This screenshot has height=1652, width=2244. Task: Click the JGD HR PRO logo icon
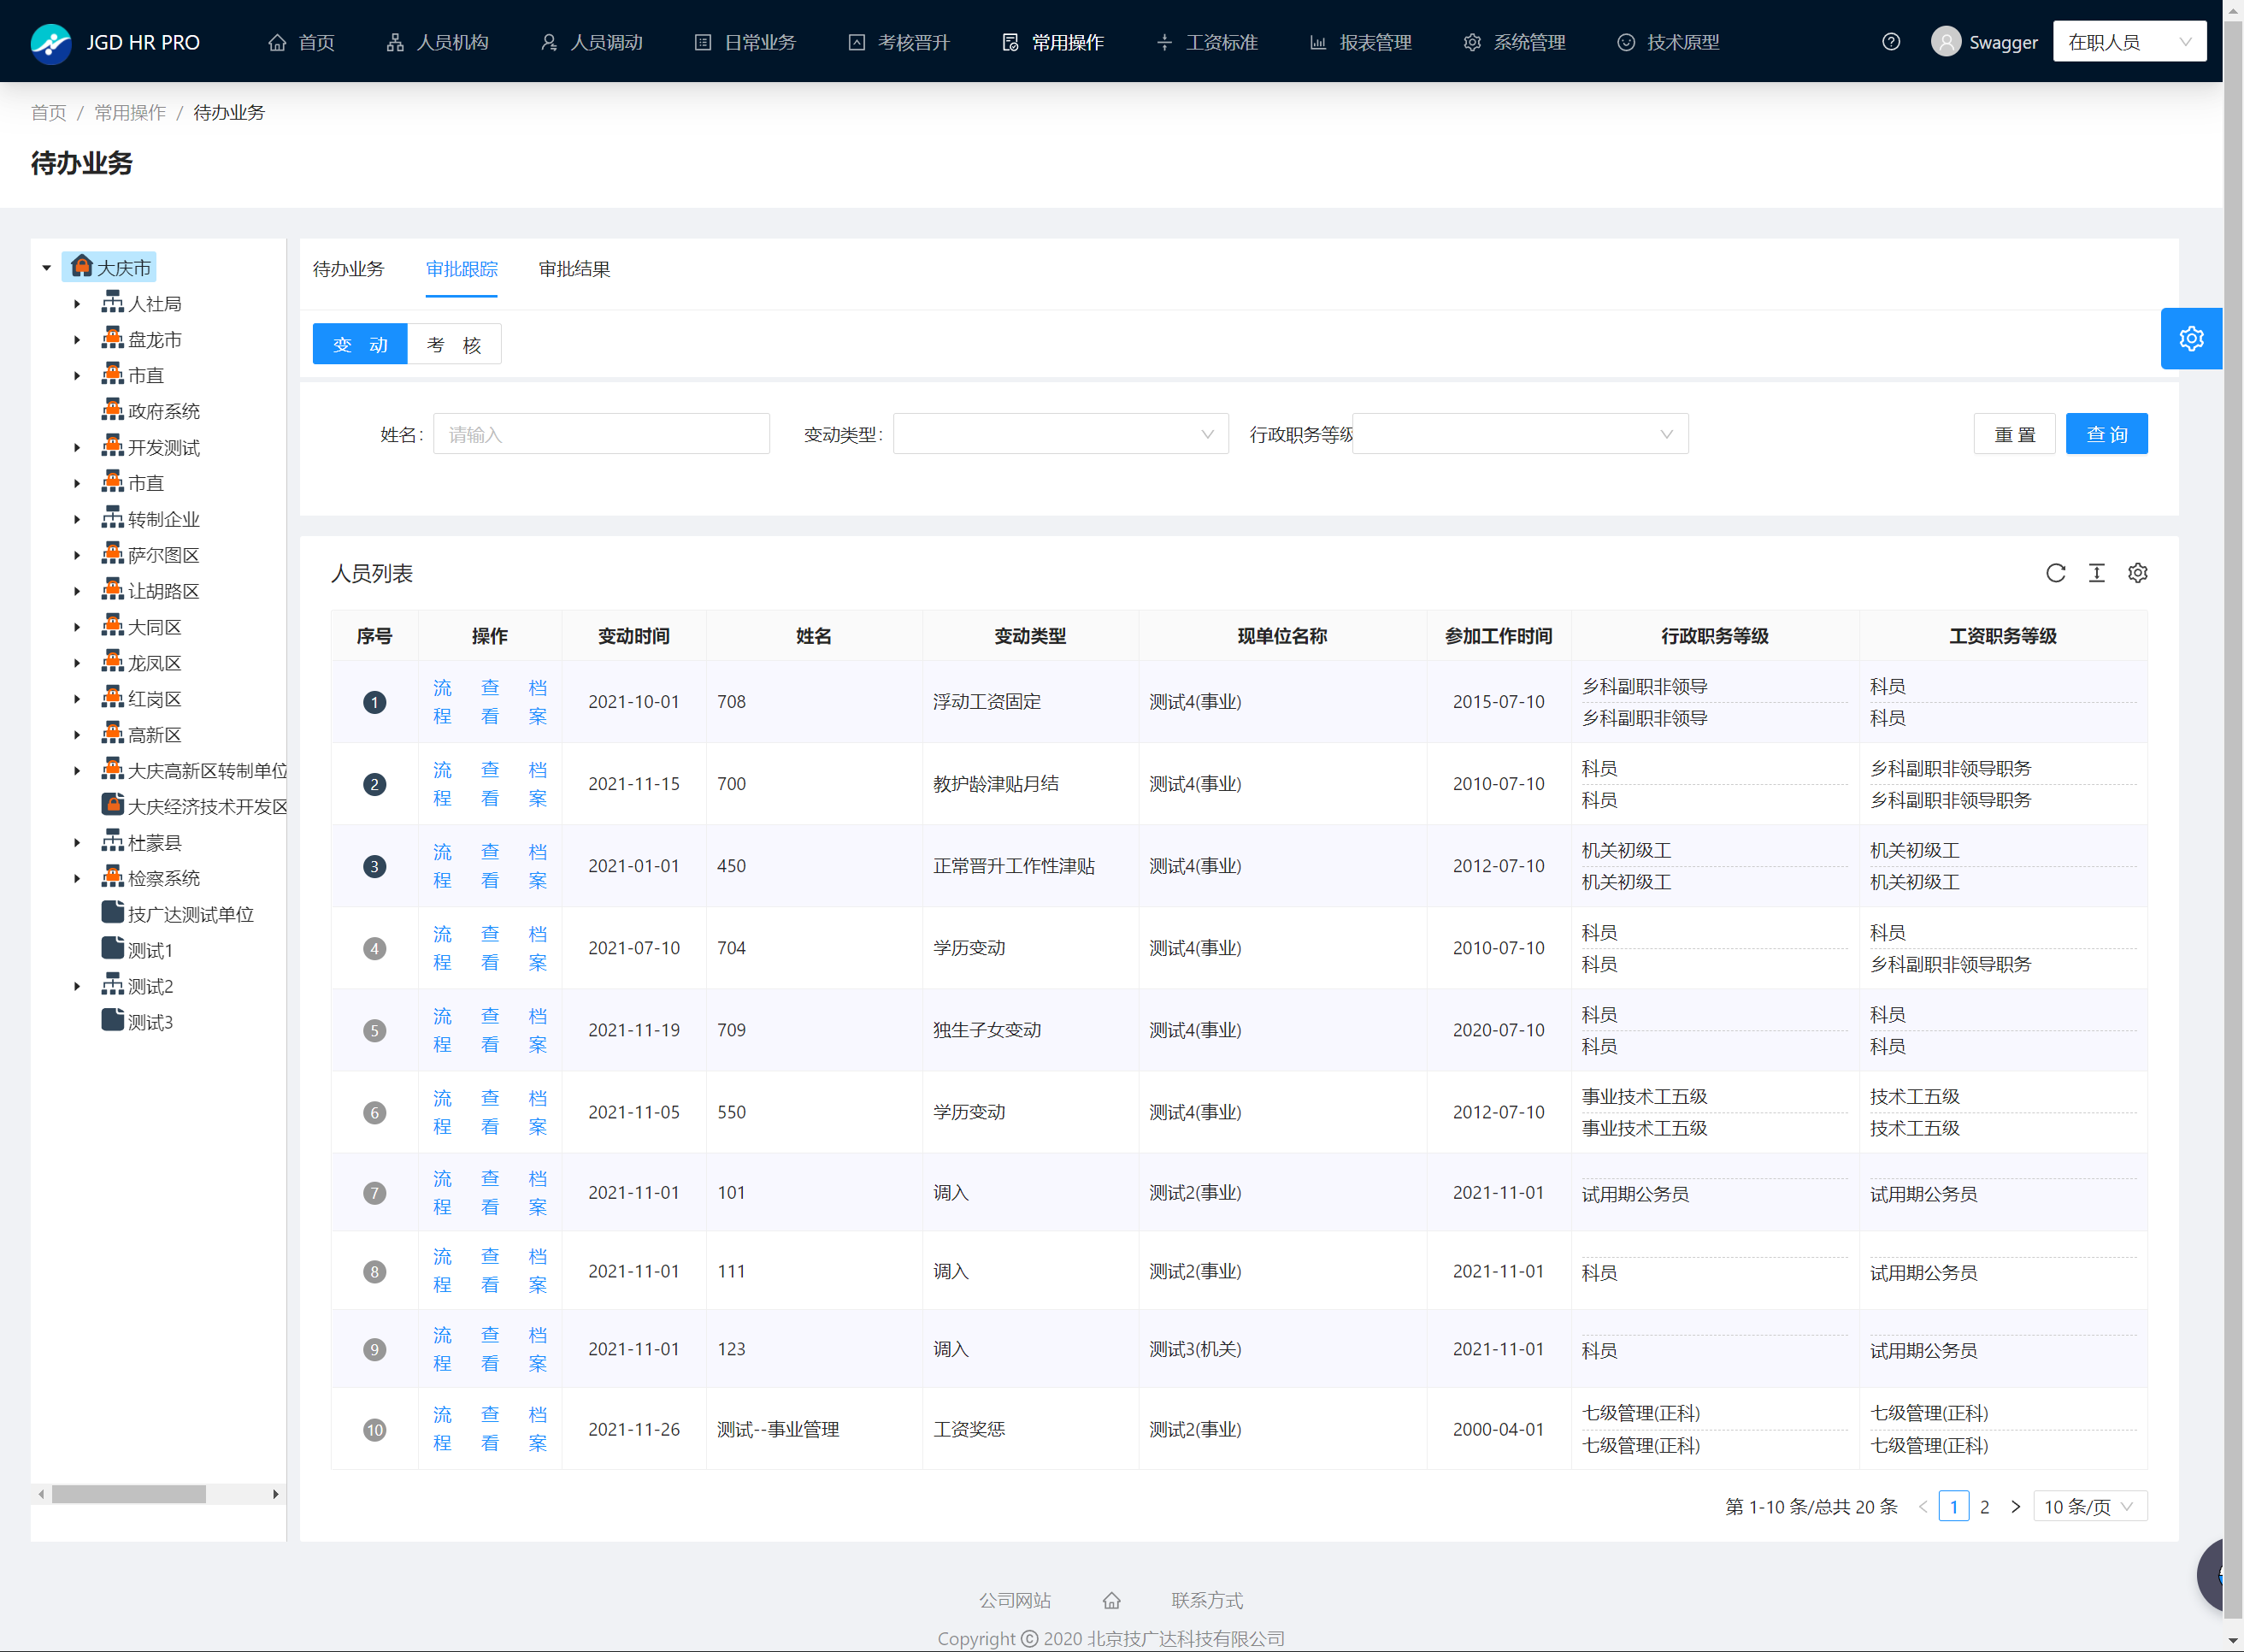point(50,42)
